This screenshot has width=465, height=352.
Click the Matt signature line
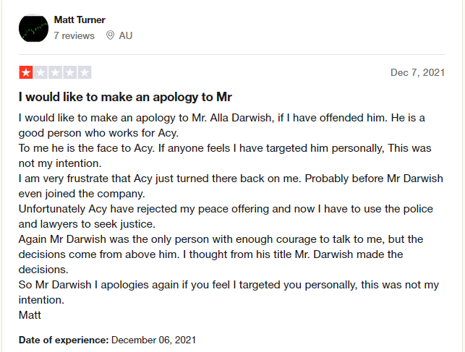[x=30, y=315]
